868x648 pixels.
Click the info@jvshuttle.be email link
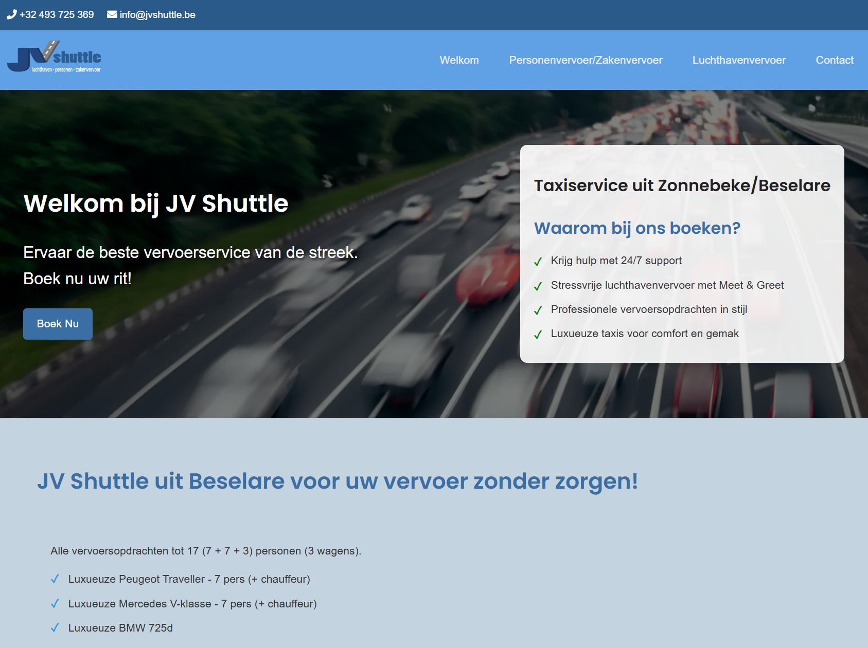click(157, 14)
